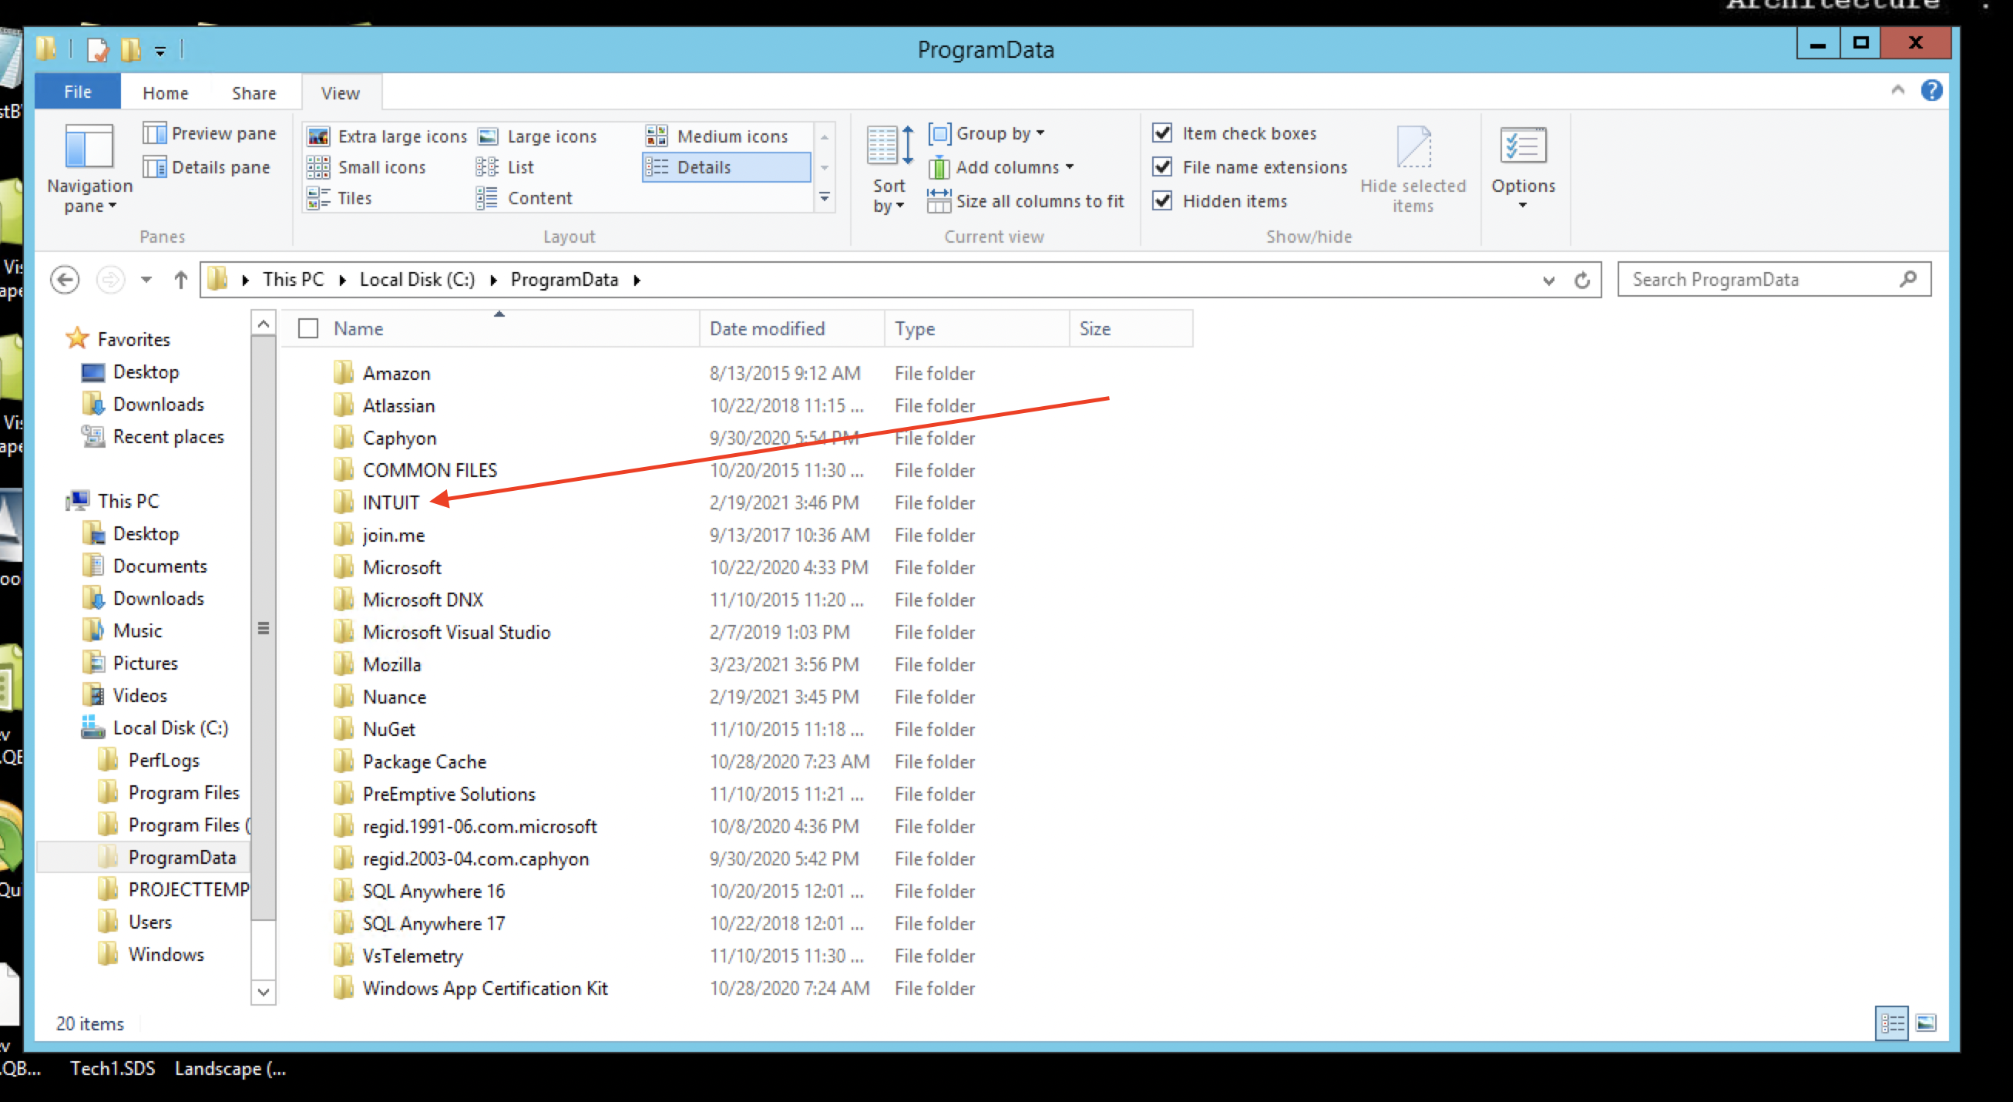Go back with the Back arrow
The height and width of the screenshot is (1102, 2013).
pos(65,280)
